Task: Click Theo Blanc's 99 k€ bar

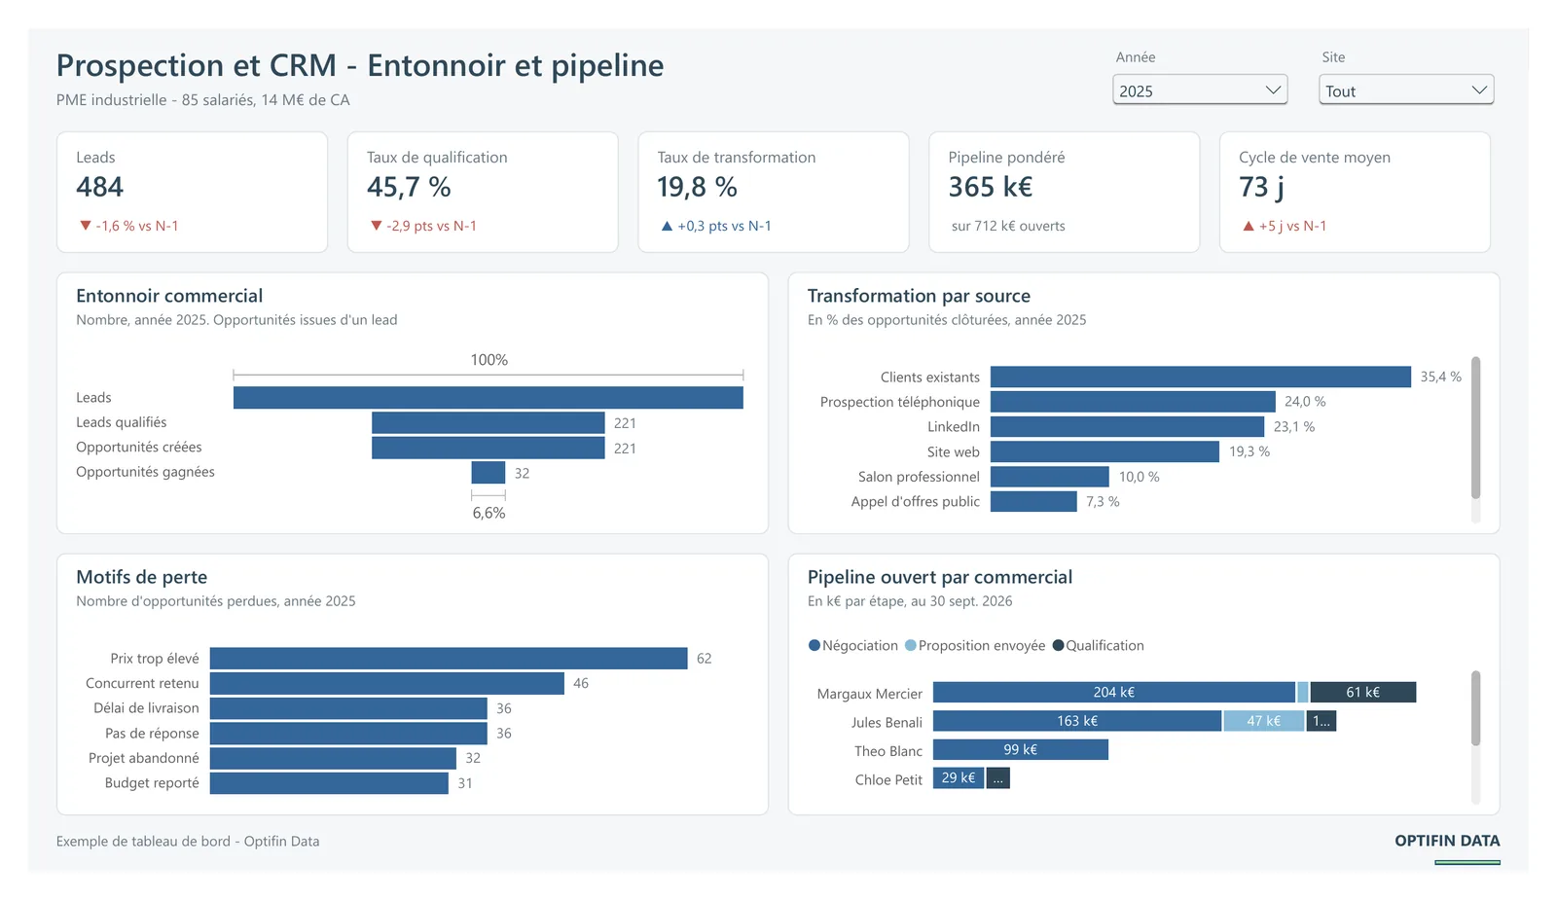Action: [1021, 749]
